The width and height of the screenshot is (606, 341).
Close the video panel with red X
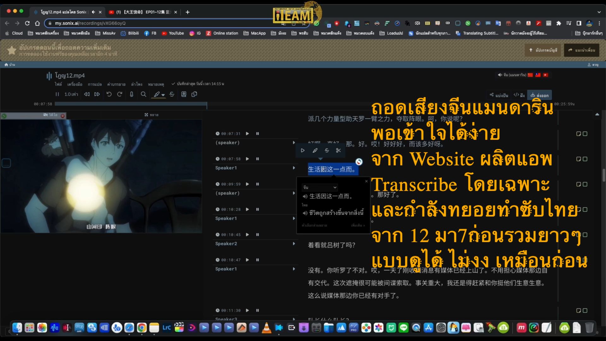click(63, 116)
